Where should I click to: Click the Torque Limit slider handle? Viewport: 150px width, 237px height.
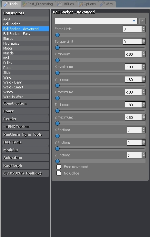pos(57,48)
